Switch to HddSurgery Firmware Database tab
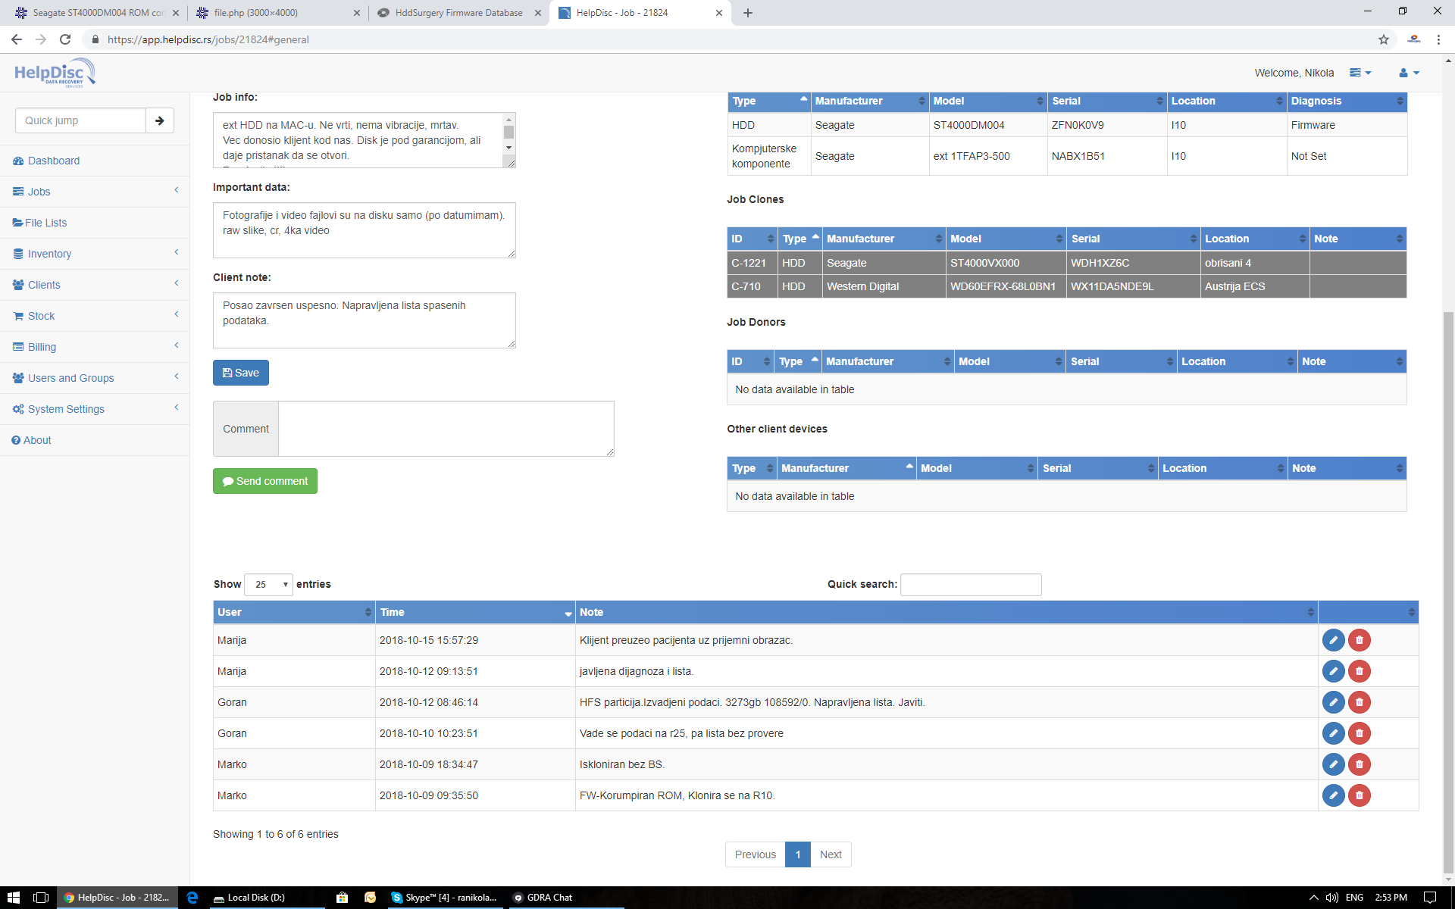Screen dimensions: 1455x909 coord(459,13)
